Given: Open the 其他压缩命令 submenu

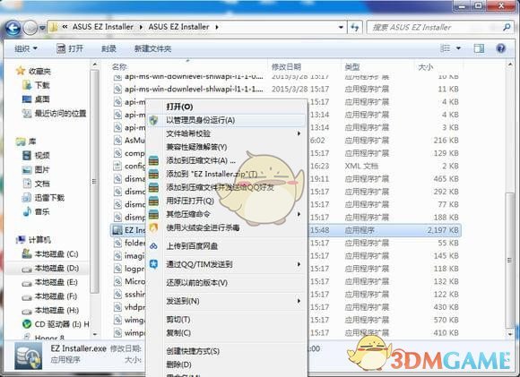Looking at the screenshot, I should (226, 214).
